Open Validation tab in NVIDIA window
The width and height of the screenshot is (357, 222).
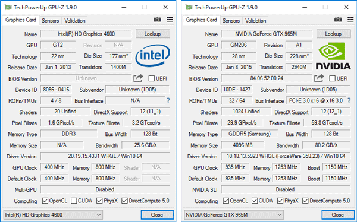point(255,21)
